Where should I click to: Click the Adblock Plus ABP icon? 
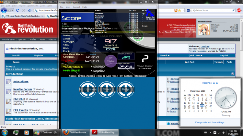coord(239,10)
